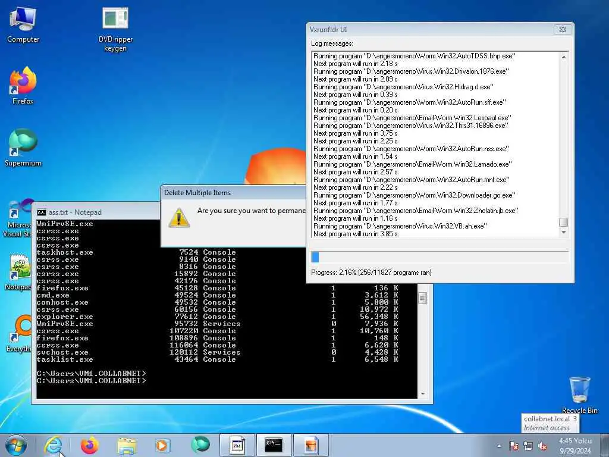Click the last C:\Users\VM1.COLLABNET> prompt
609x457 pixels.
click(x=91, y=381)
